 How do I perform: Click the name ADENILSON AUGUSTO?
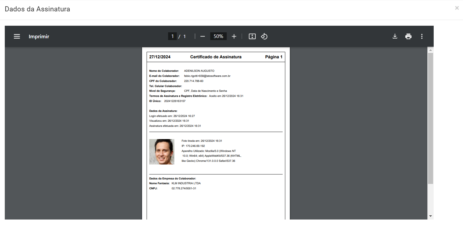tap(199, 71)
